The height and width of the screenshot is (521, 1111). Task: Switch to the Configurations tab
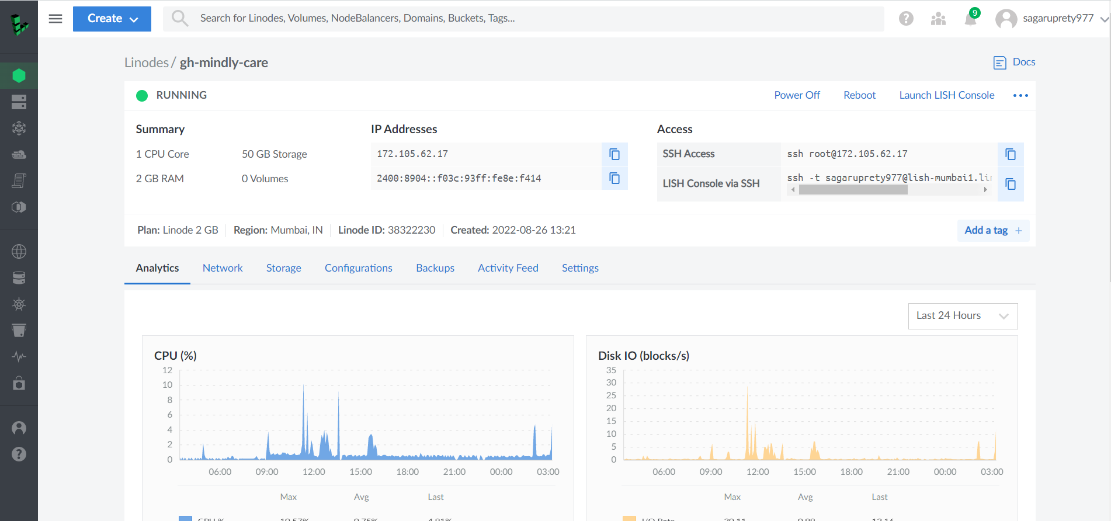pos(359,268)
